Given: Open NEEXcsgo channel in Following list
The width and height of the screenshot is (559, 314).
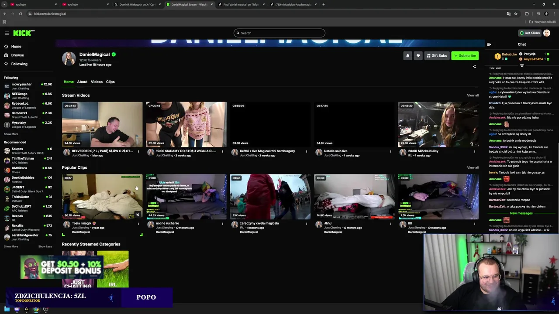Looking at the screenshot, I should [x=28, y=96].
